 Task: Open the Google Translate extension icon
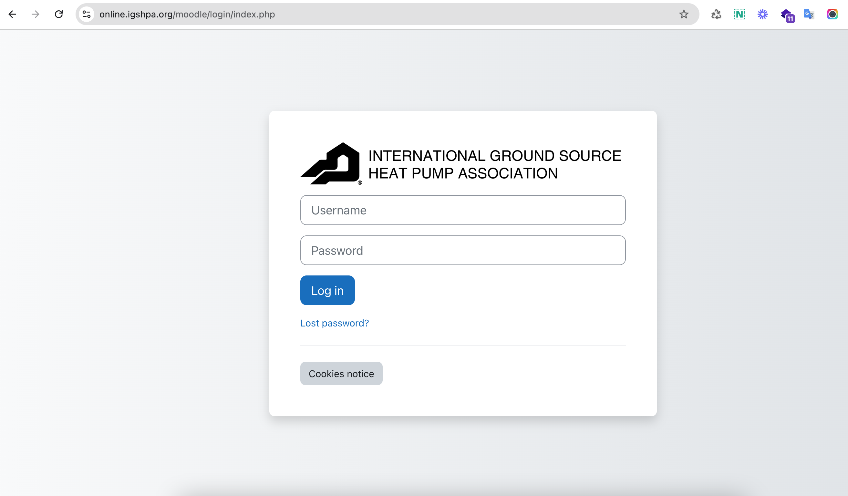point(809,14)
